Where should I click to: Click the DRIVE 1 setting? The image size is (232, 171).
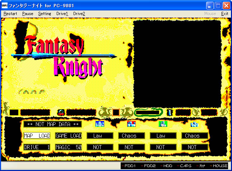37,147
